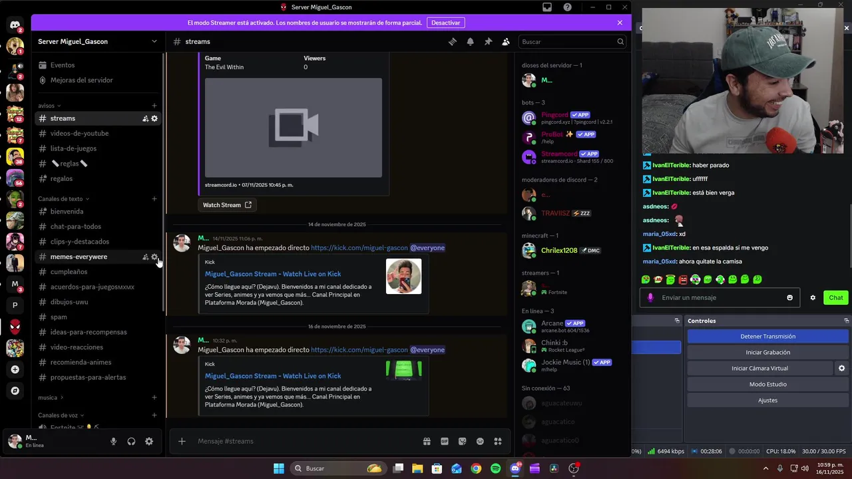The image size is (852, 479).
Task: Open the emoji picker in message bar
Action: (x=480, y=441)
